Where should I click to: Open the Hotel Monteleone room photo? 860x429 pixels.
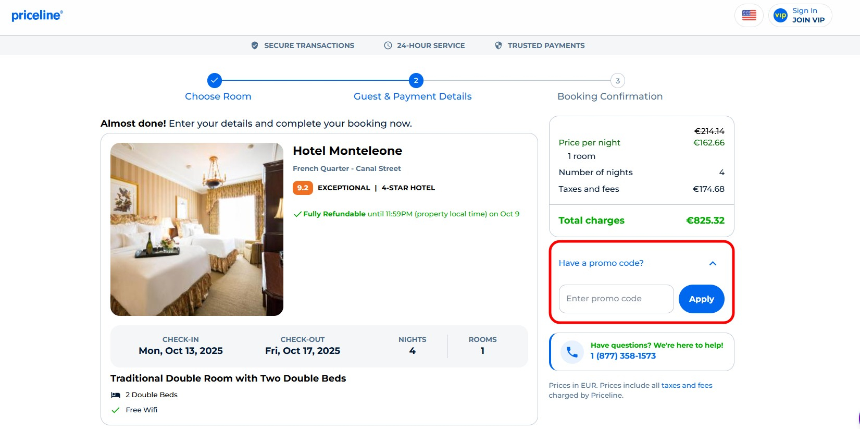197,229
